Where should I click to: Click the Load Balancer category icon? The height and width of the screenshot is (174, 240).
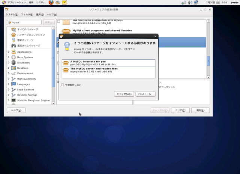tap(13, 90)
